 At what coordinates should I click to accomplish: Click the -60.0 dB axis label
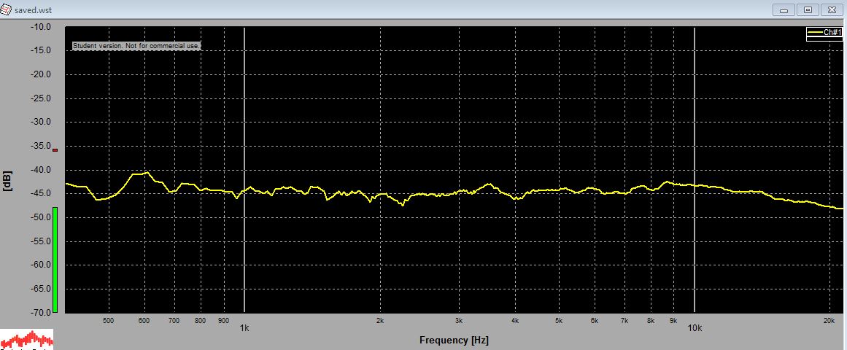(40, 265)
